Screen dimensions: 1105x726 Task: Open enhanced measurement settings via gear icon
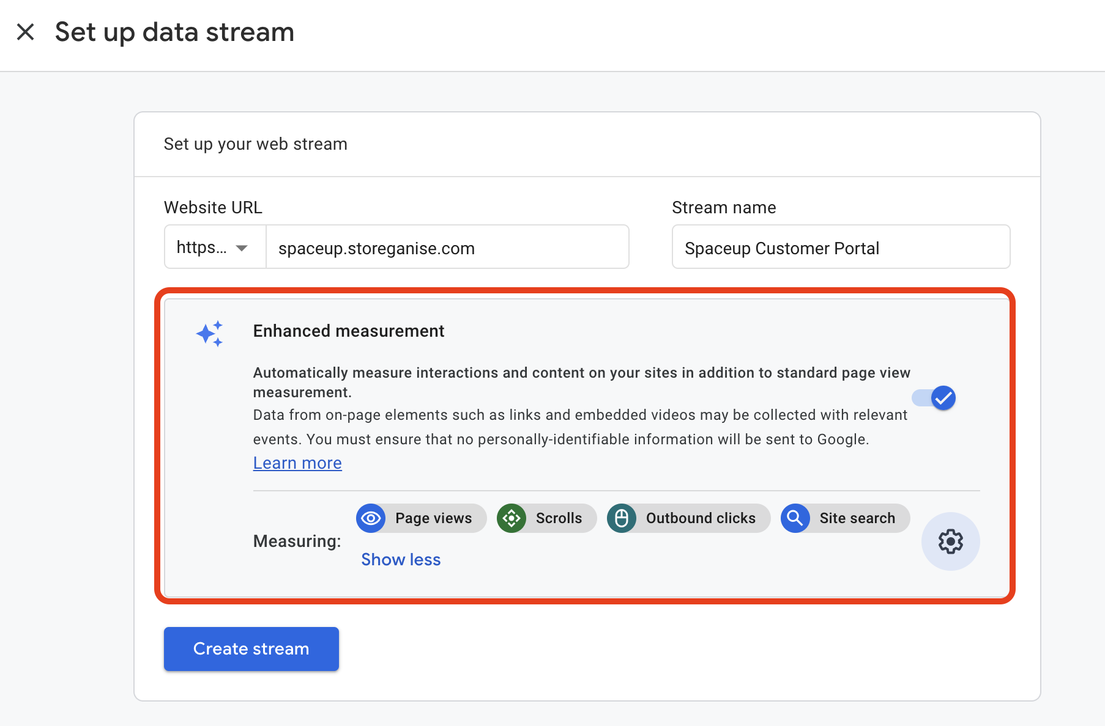pos(950,541)
